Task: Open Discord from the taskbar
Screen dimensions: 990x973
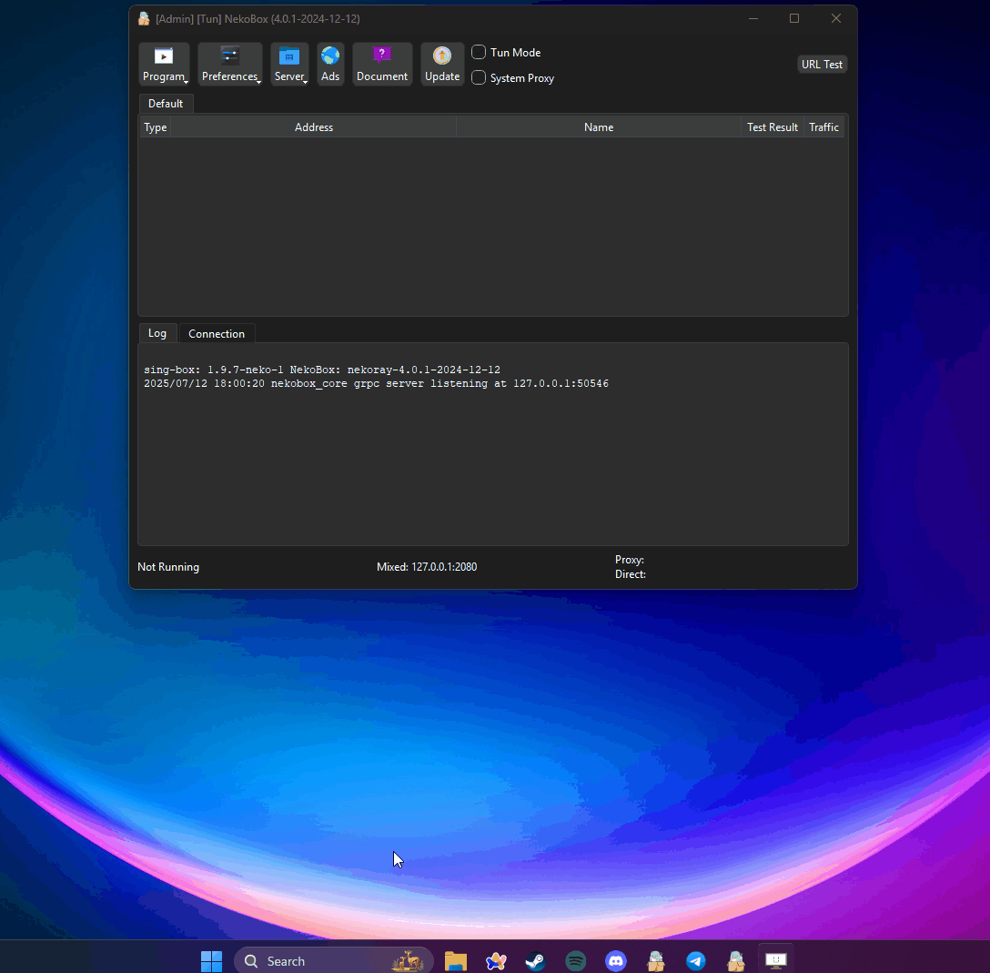Action: click(x=615, y=961)
